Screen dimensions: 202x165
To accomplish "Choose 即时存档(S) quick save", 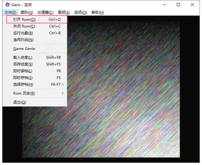I will tap(37, 77).
